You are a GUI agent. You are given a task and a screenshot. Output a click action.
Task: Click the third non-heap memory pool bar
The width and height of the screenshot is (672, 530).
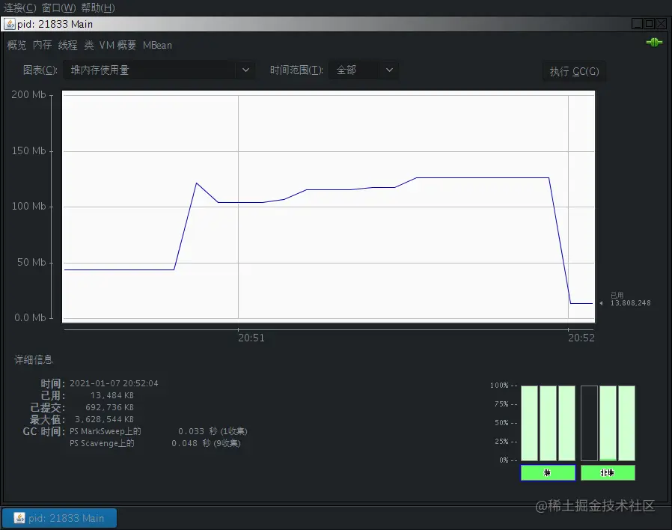coord(626,423)
